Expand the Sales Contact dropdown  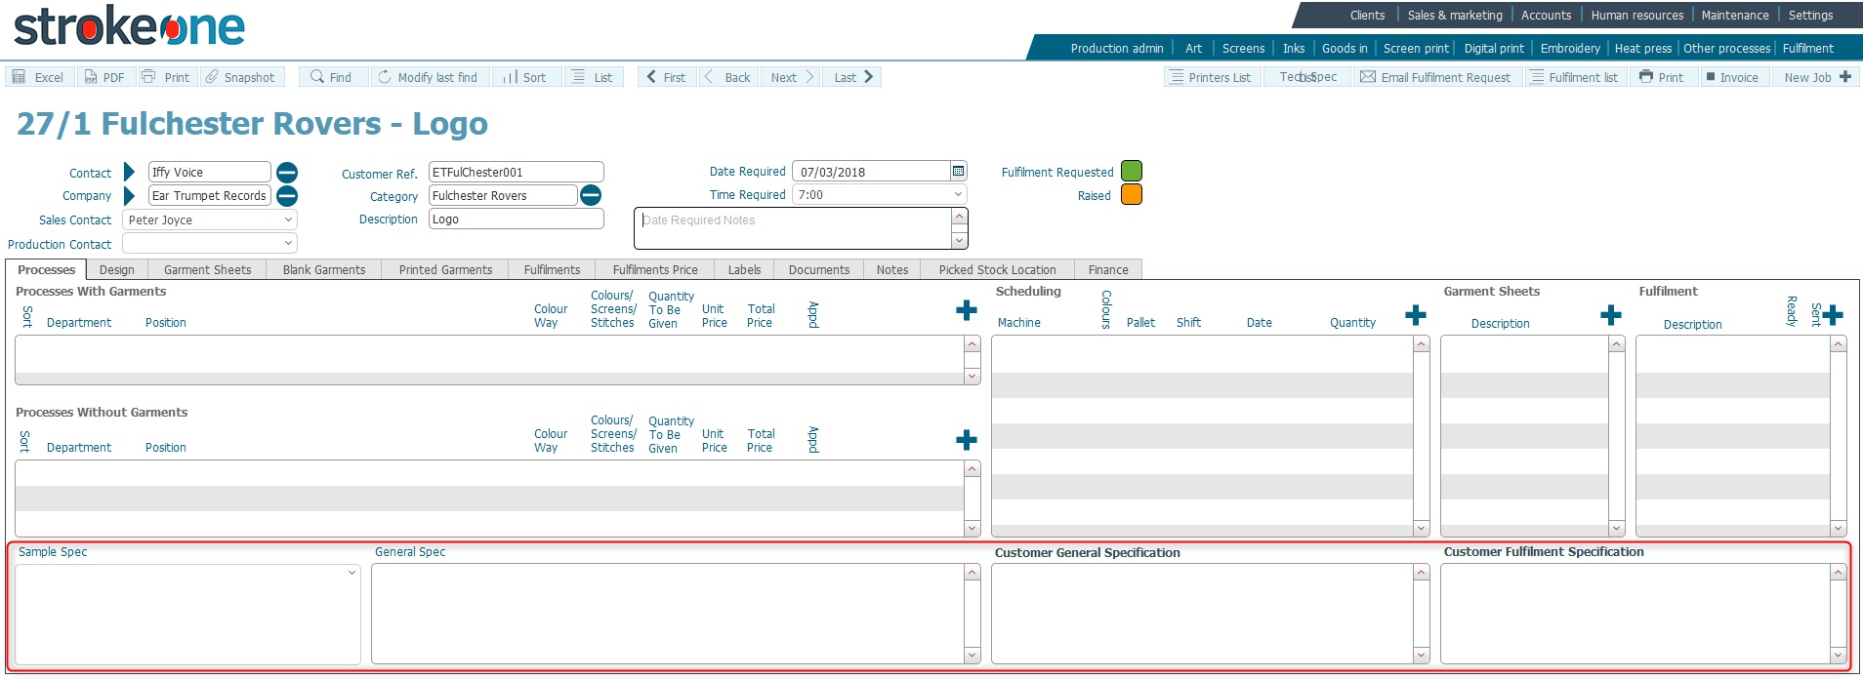coord(288,220)
